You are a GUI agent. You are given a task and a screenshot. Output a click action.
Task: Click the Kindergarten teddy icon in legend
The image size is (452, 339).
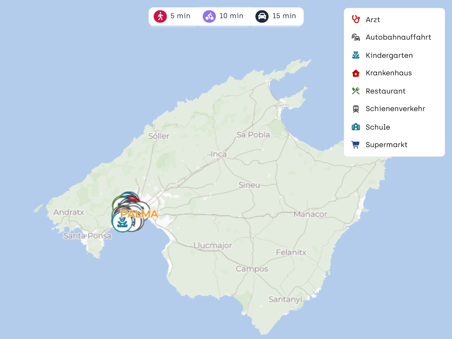(356, 55)
